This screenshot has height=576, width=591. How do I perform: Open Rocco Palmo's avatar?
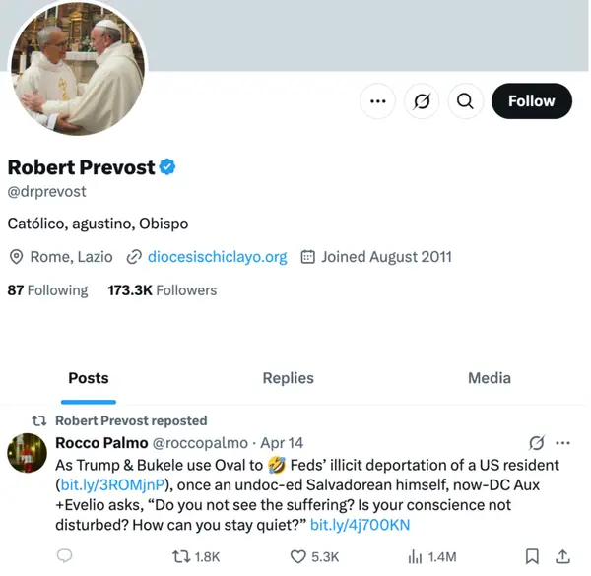28,453
